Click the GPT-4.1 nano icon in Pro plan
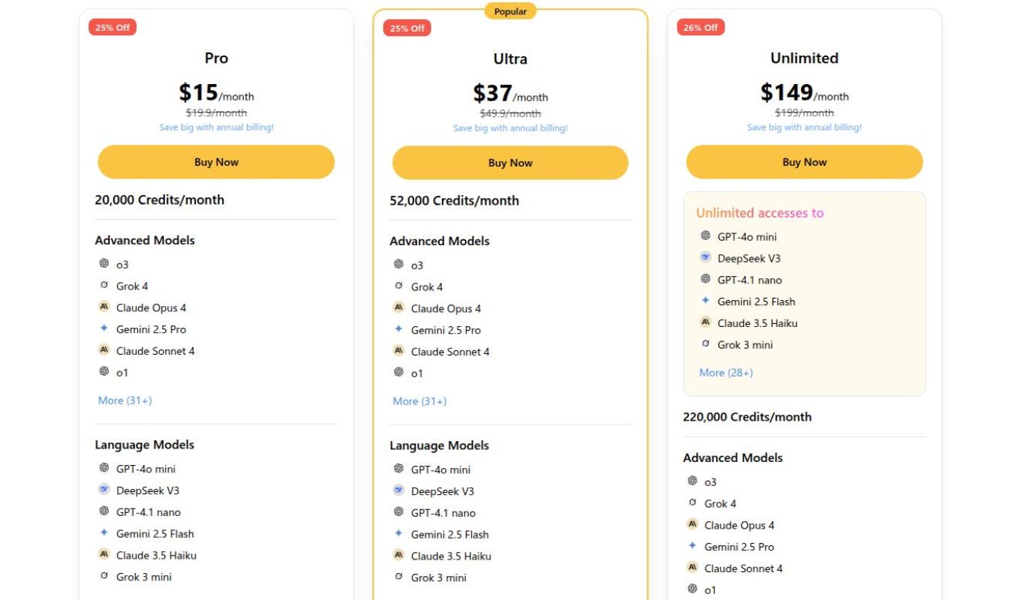Image resolution: width=1021 pixels, height=600 pixels. coord(104,511)
